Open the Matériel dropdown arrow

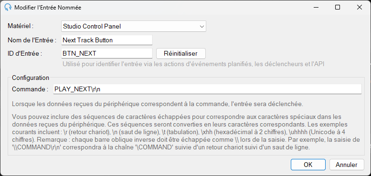tap(202, 26)
